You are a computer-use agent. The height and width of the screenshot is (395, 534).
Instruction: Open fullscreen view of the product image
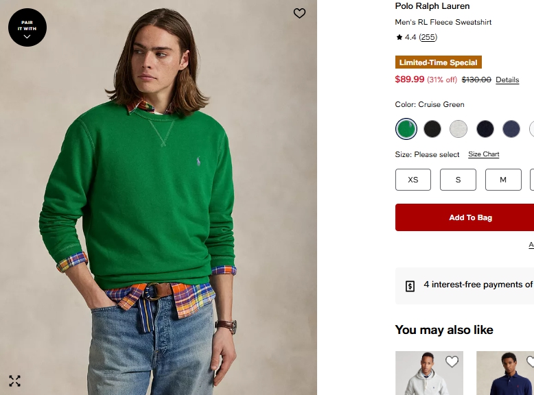click(14, 381)
